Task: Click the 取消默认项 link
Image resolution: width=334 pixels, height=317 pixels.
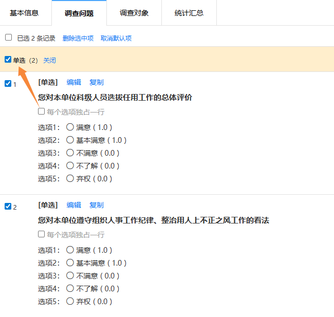Action: (116, 38)
